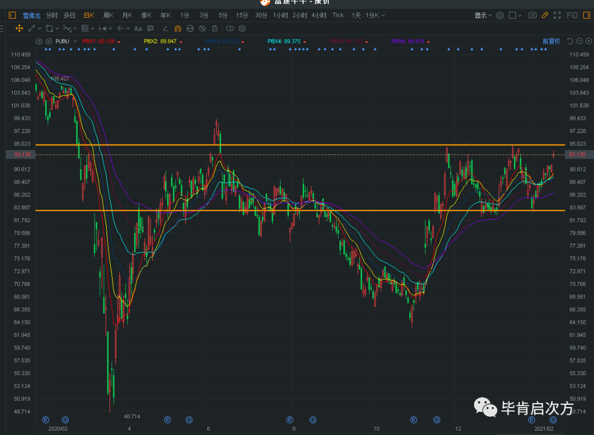Open PUBU indicator settings gear
Screen dimensions: 594x435
click(39, 41)
